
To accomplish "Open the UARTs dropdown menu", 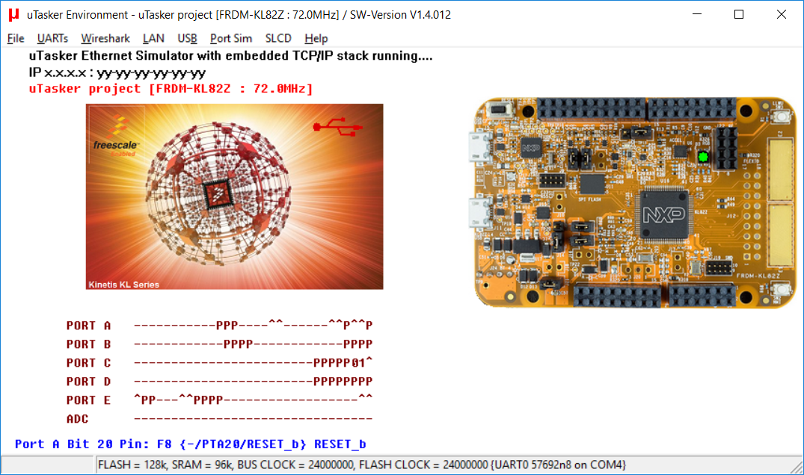I will click(x=52, y=38).
